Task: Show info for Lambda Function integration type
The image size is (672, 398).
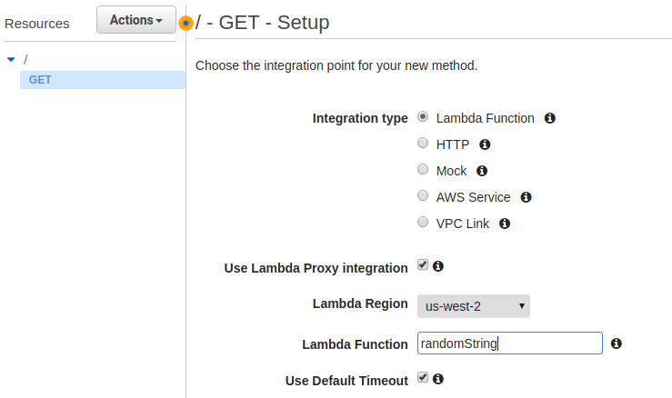Action: pyautogui.click(x=550, y=118)
